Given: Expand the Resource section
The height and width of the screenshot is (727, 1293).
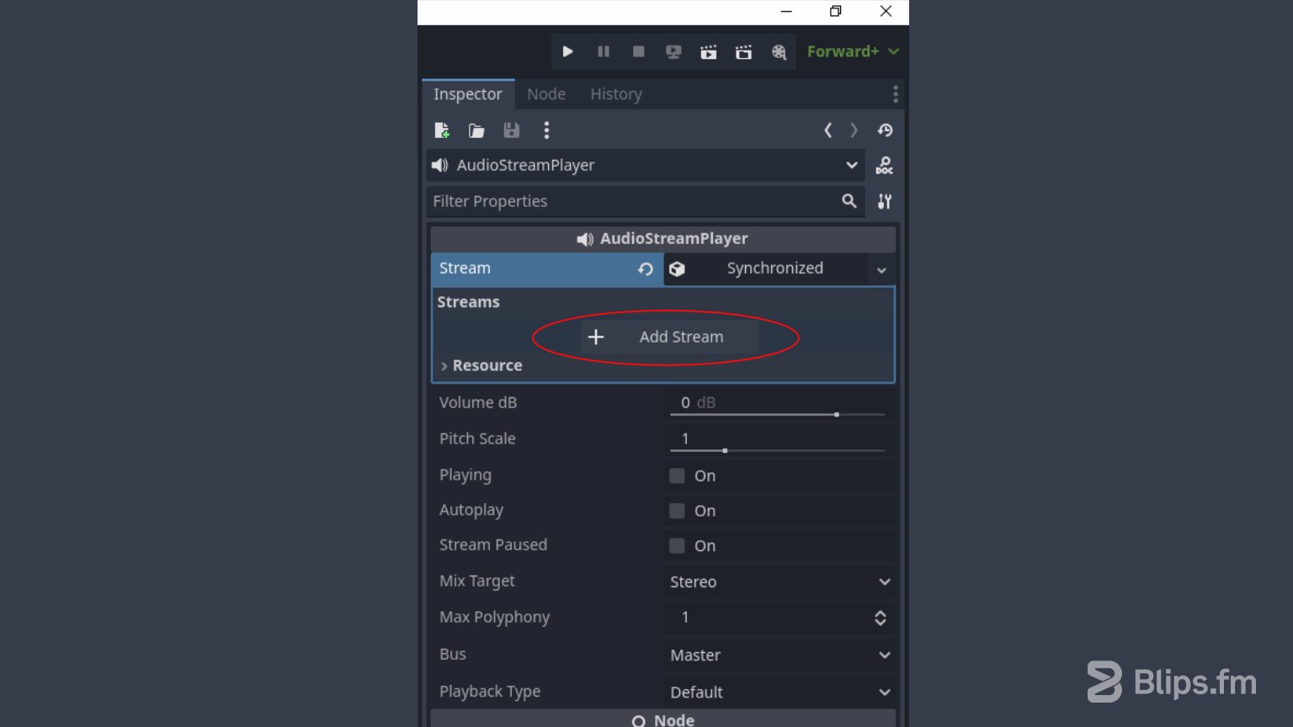Looking at the screenshot, I should (x=480, y=365).
